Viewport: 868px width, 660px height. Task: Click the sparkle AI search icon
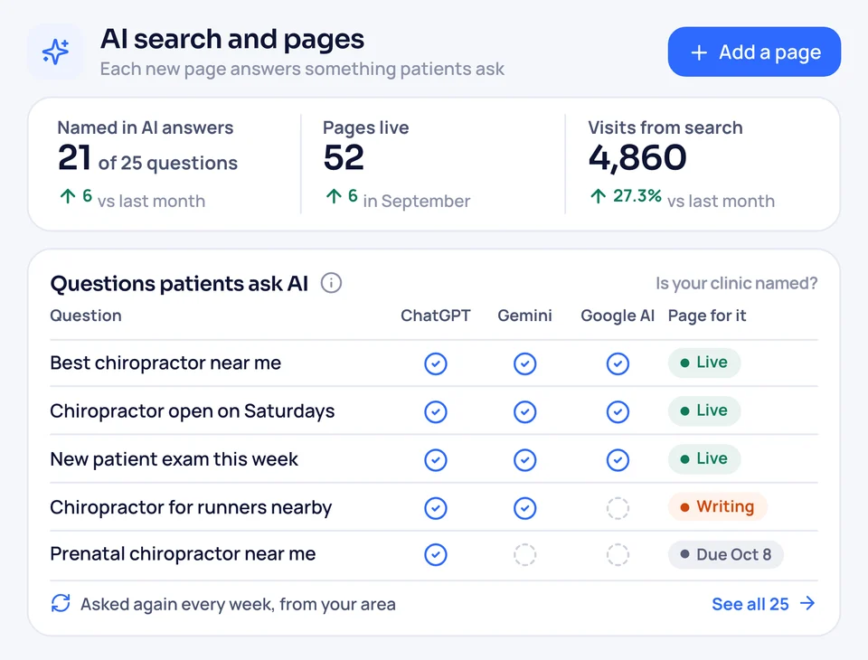[56, 52]
